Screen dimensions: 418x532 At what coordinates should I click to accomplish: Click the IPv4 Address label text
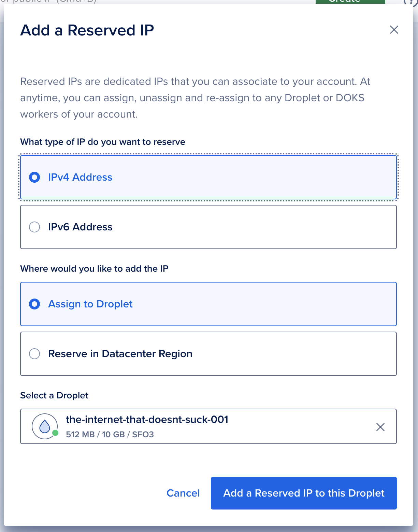80,177
